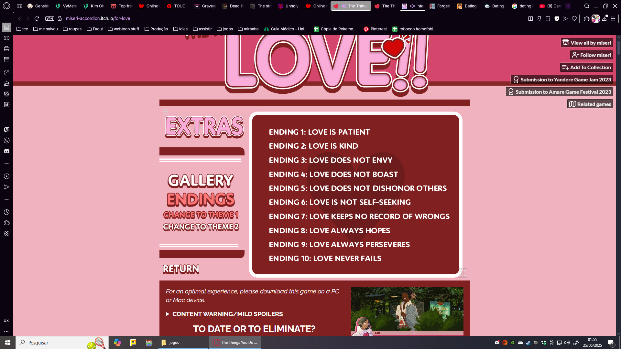This screenshot has width=621, height=349.
Task: Open the sidebar player icon
Action: tap(6, 176)
